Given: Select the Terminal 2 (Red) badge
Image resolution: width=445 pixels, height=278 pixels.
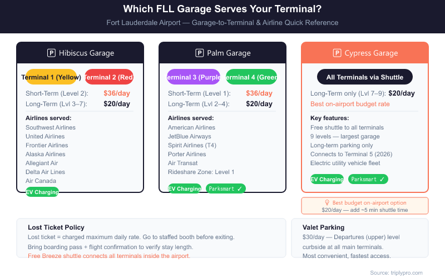Looking at the screenshot, I should coord(109,77).
